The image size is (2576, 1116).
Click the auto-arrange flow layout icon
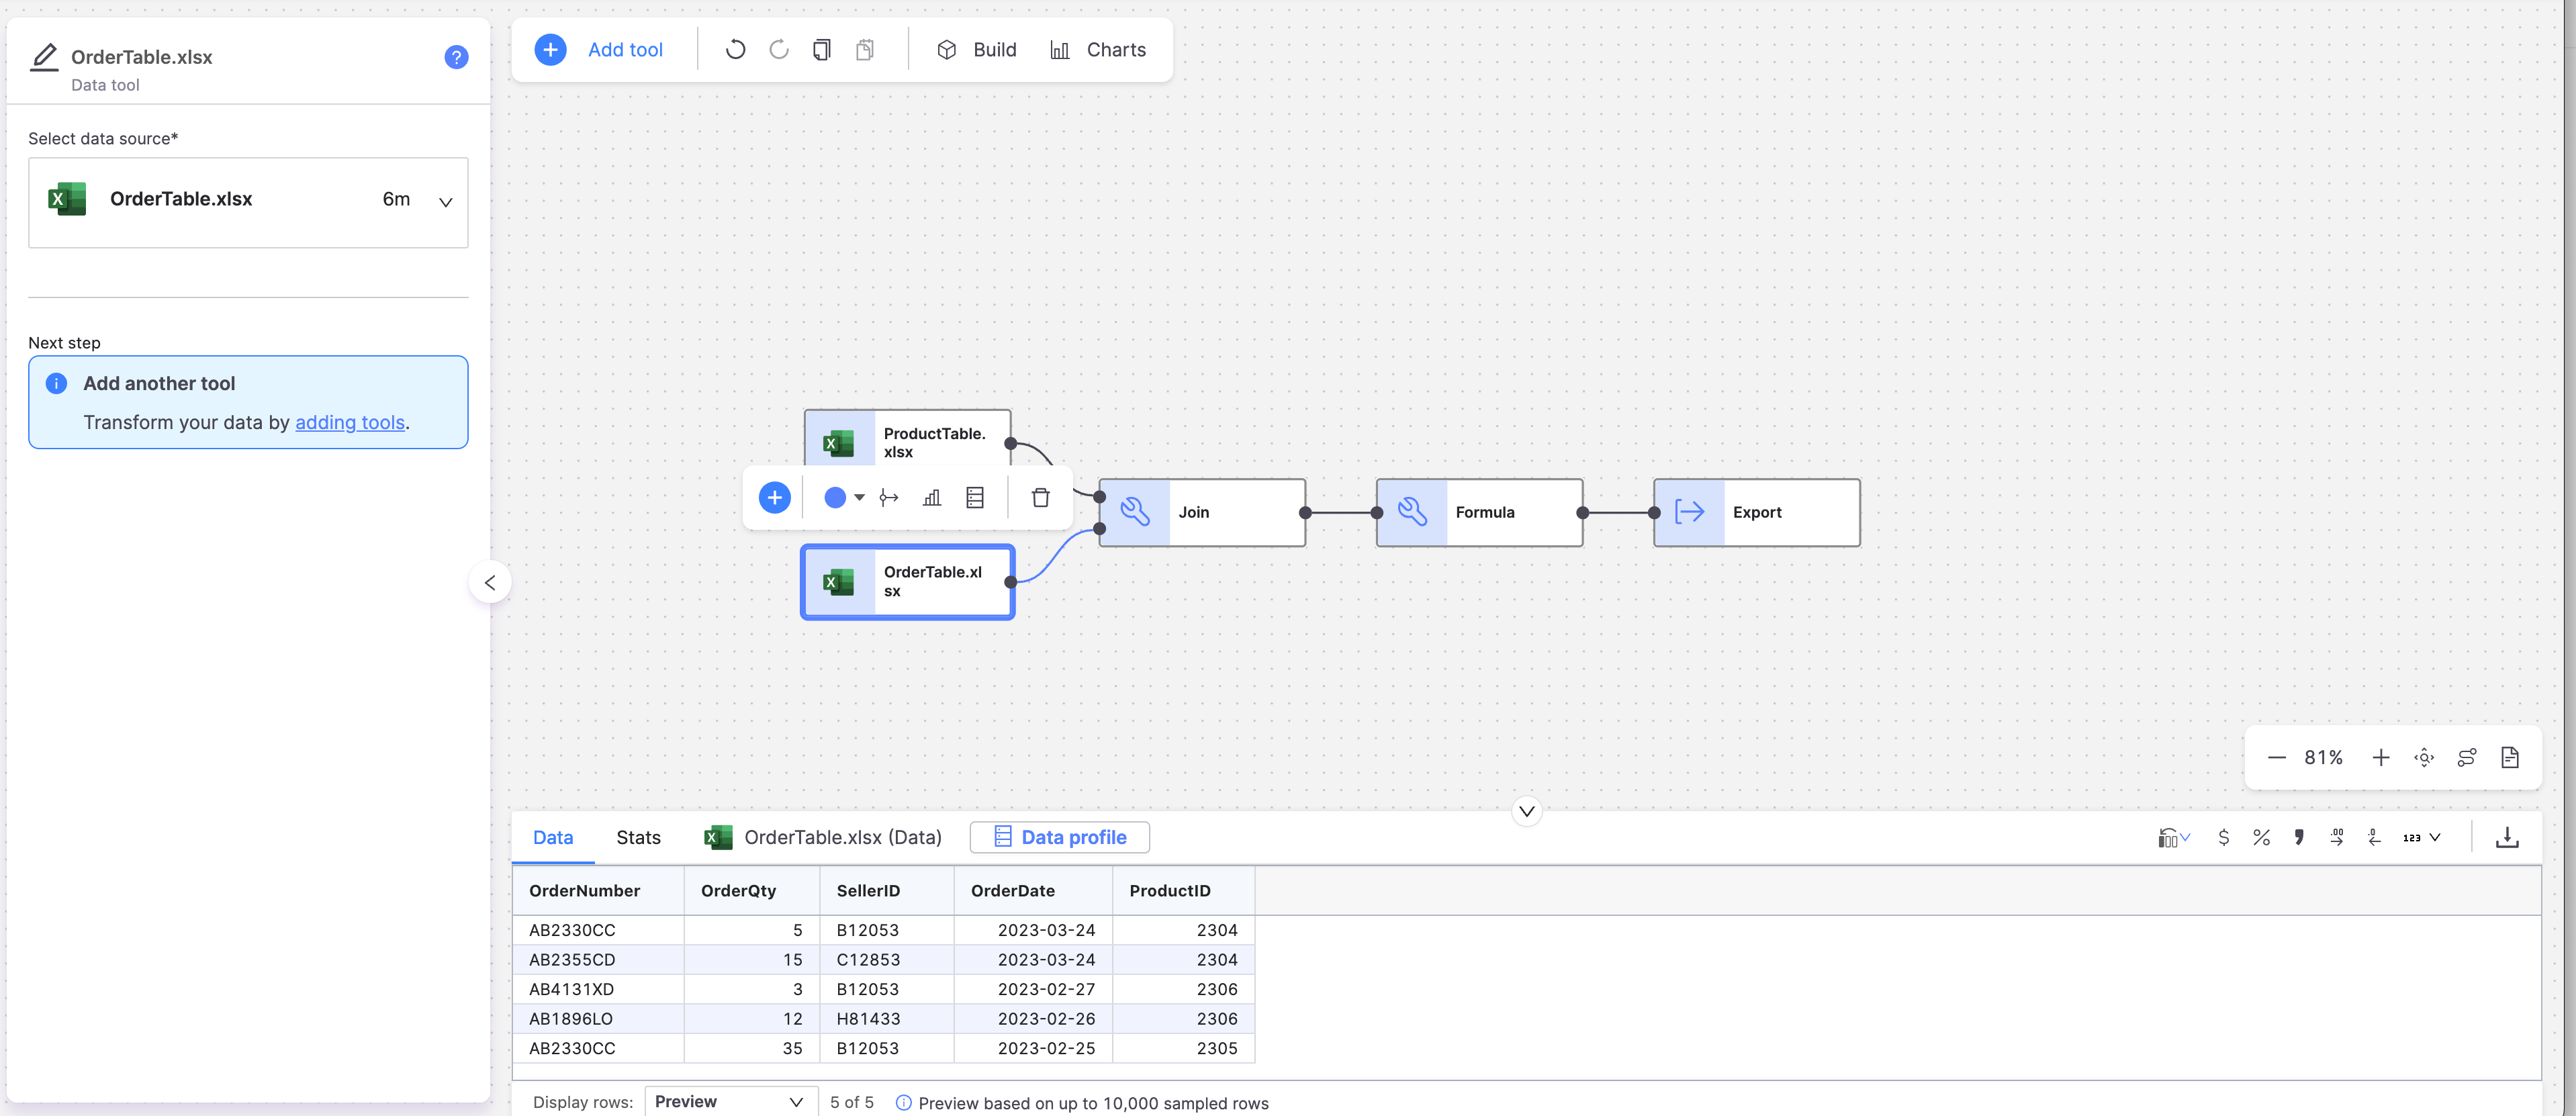(x=2467, y=757)
